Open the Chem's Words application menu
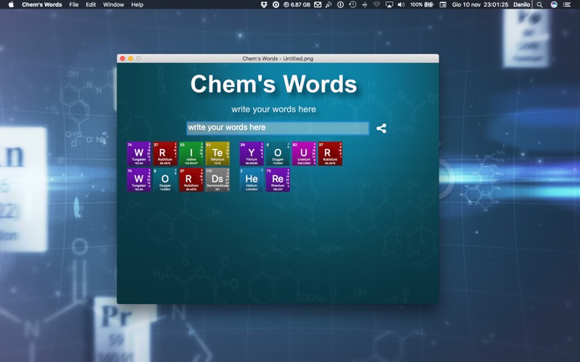This screenshot has height=362, width=580. pyautogui.click(x=42, y=4)
